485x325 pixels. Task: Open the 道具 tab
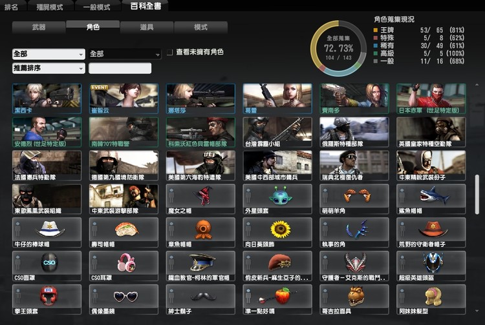[x=146, y=27]
